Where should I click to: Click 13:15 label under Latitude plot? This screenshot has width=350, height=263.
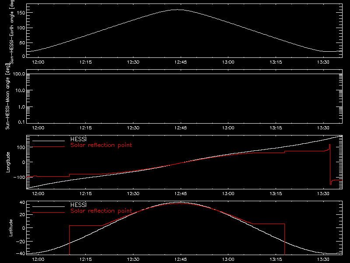pyautogui.click(x=276, y=259)
